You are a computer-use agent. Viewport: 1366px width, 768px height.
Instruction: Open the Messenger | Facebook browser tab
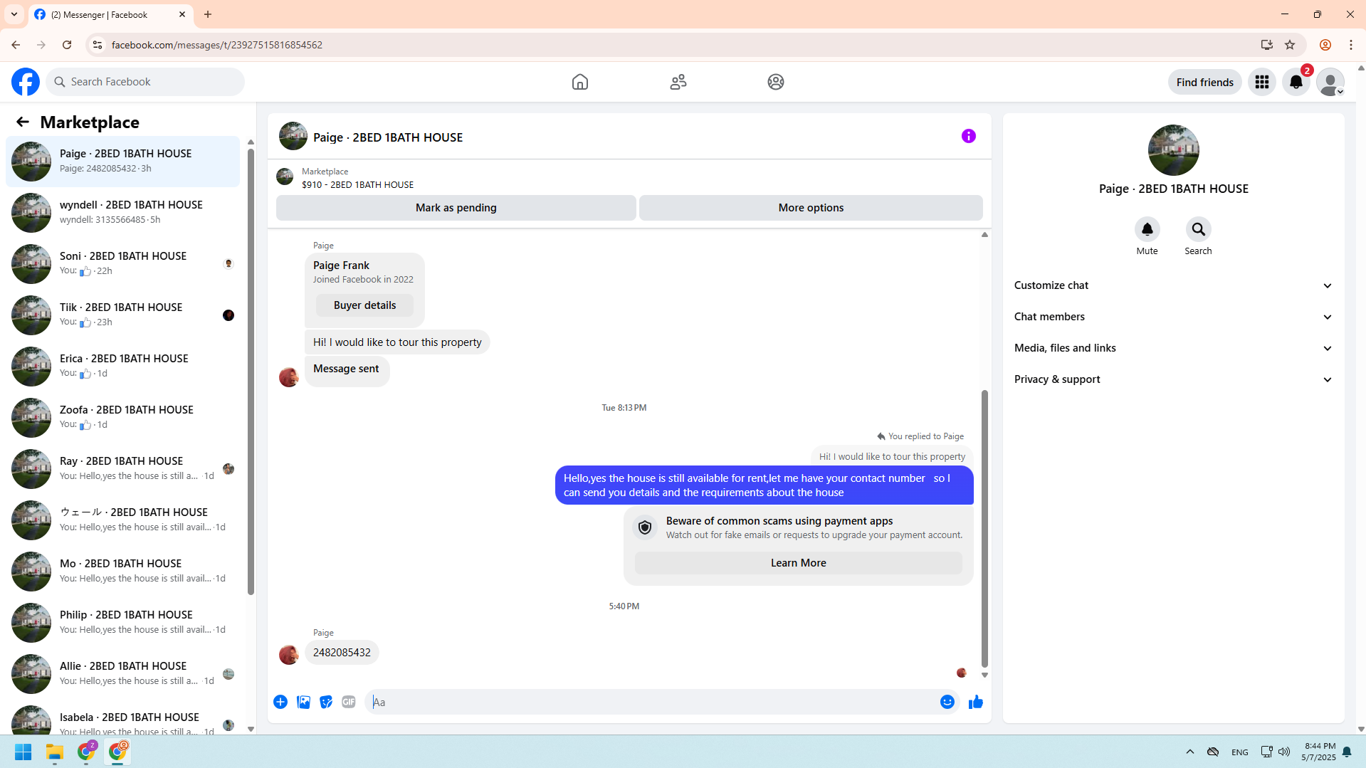click(111, 14)
